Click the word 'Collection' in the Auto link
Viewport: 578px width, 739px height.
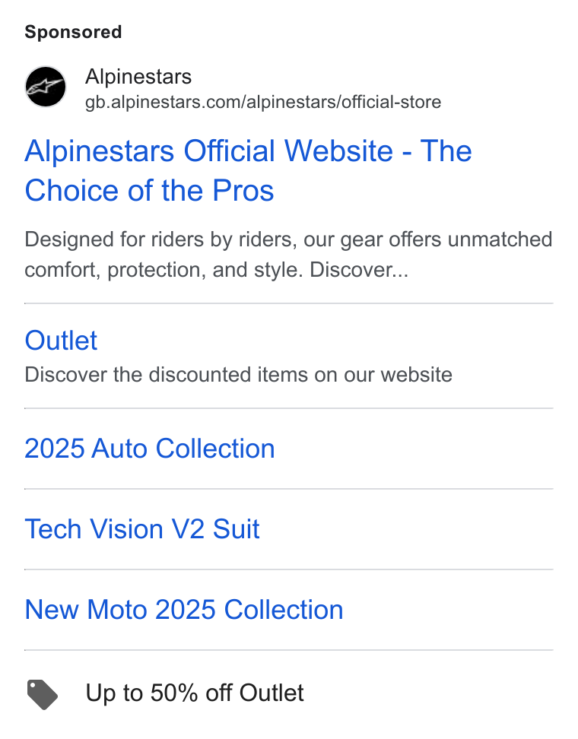(215, 449)
